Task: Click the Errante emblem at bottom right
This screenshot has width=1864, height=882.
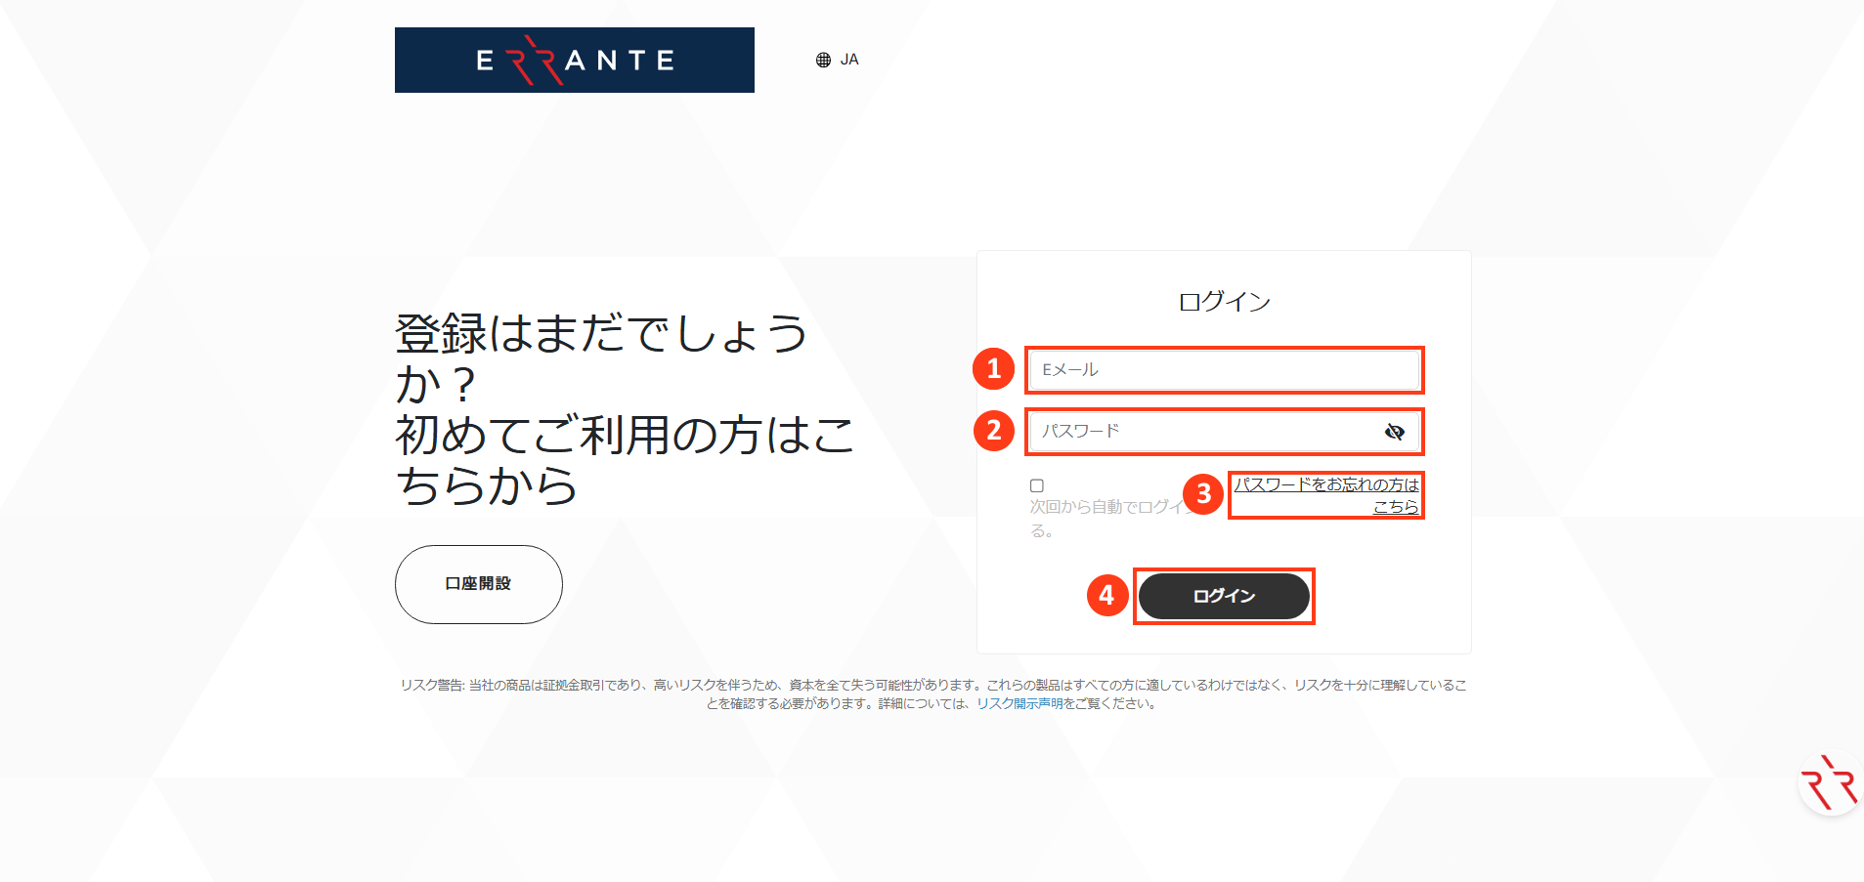Action: [x=1829, y=781]
